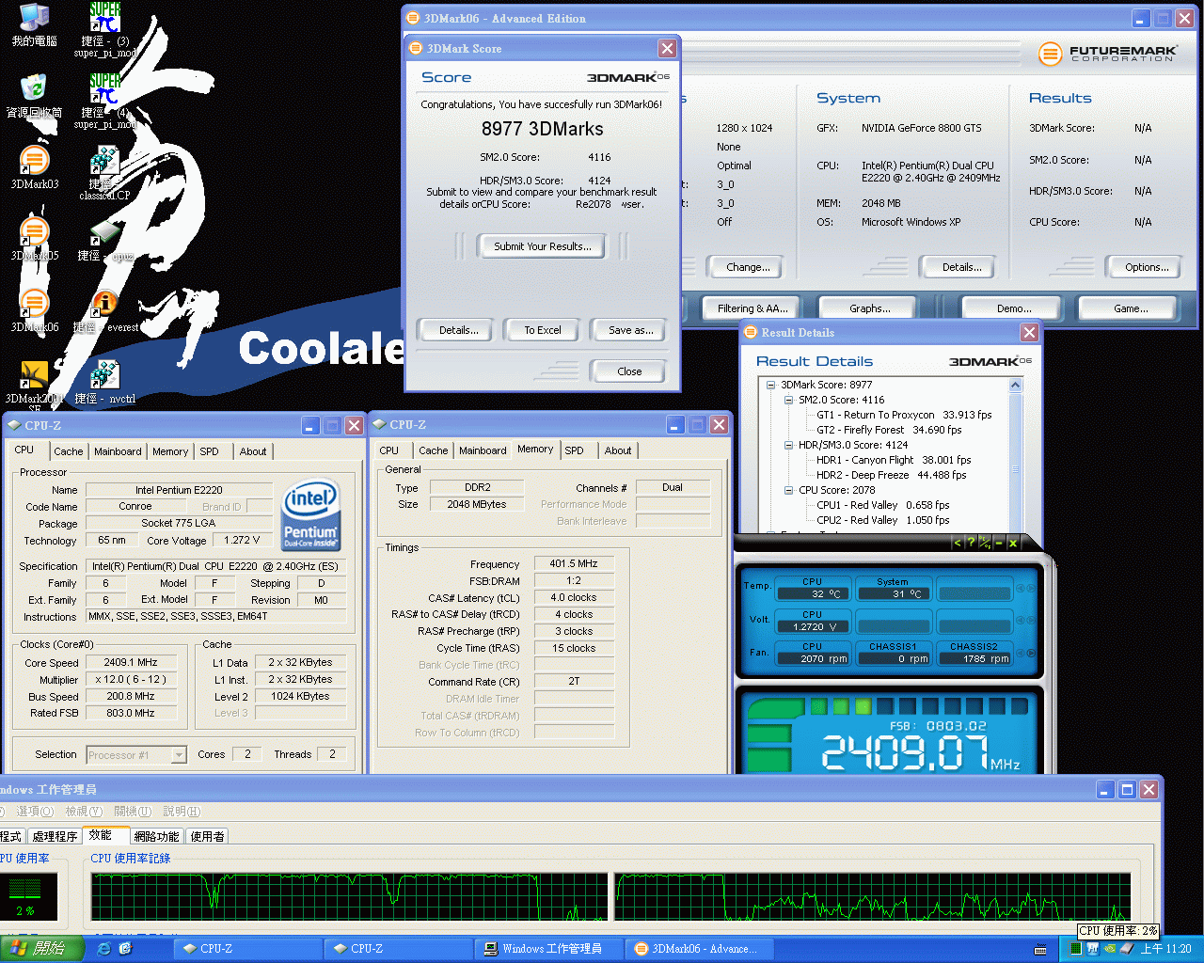
Task: Click Graphs button in 3DMark06
Action: pyautogui.click(x=869, y=308)
